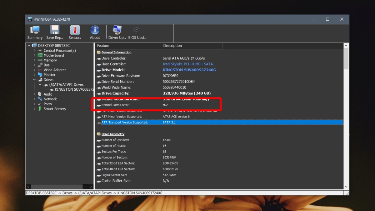Select the Nominal Form Factor row

(x=220, y=105)
